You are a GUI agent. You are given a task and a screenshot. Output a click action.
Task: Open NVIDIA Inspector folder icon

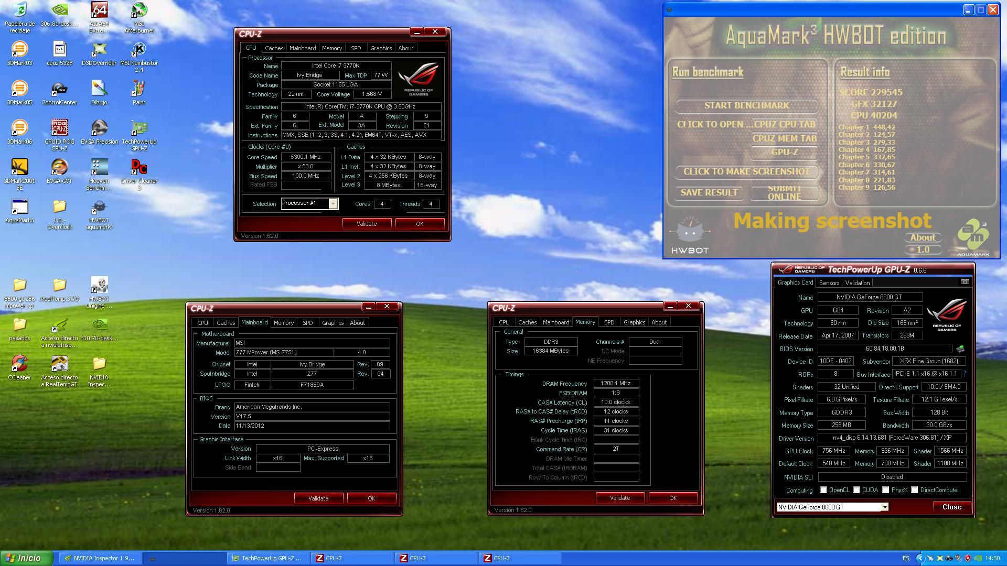pyautogui.click(x=99, y=371)
